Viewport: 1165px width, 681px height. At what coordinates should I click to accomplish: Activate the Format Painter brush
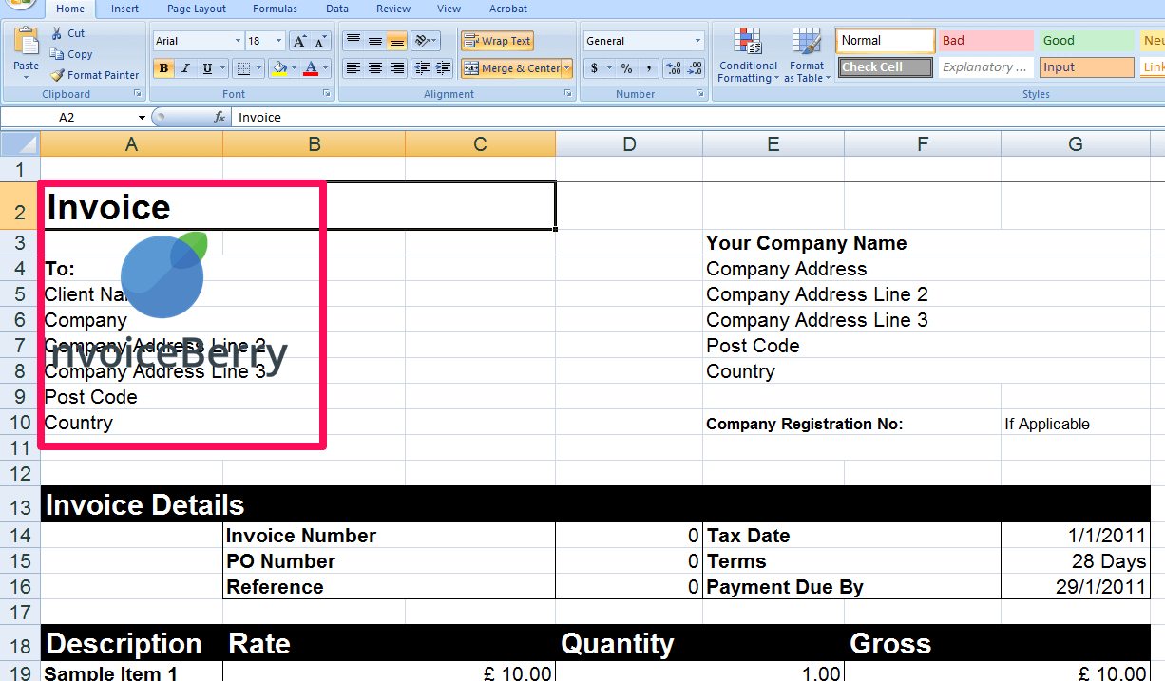(x=94, y=75)
